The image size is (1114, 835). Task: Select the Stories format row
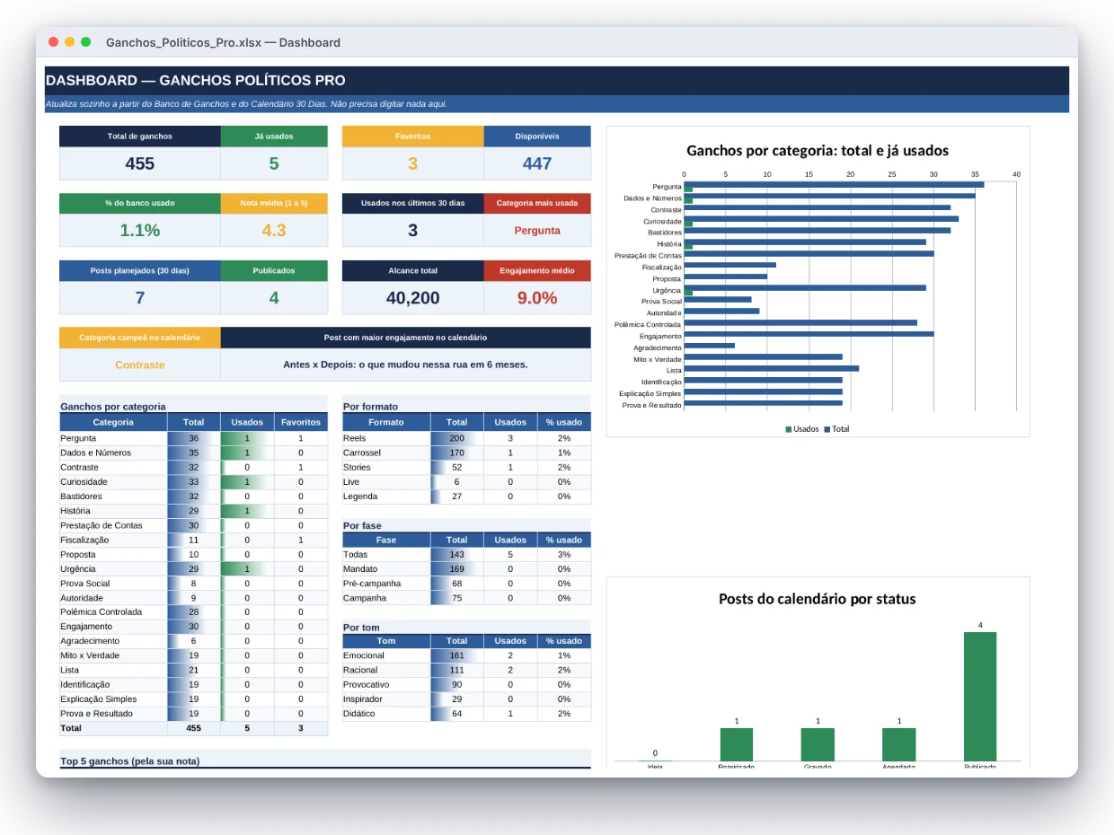(x=466, y=467)
